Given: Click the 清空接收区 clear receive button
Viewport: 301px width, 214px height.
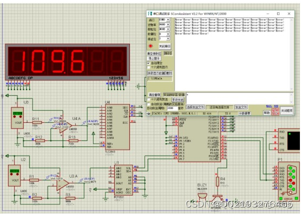Looking at the screenshot, I should click(x=154, y=54).
